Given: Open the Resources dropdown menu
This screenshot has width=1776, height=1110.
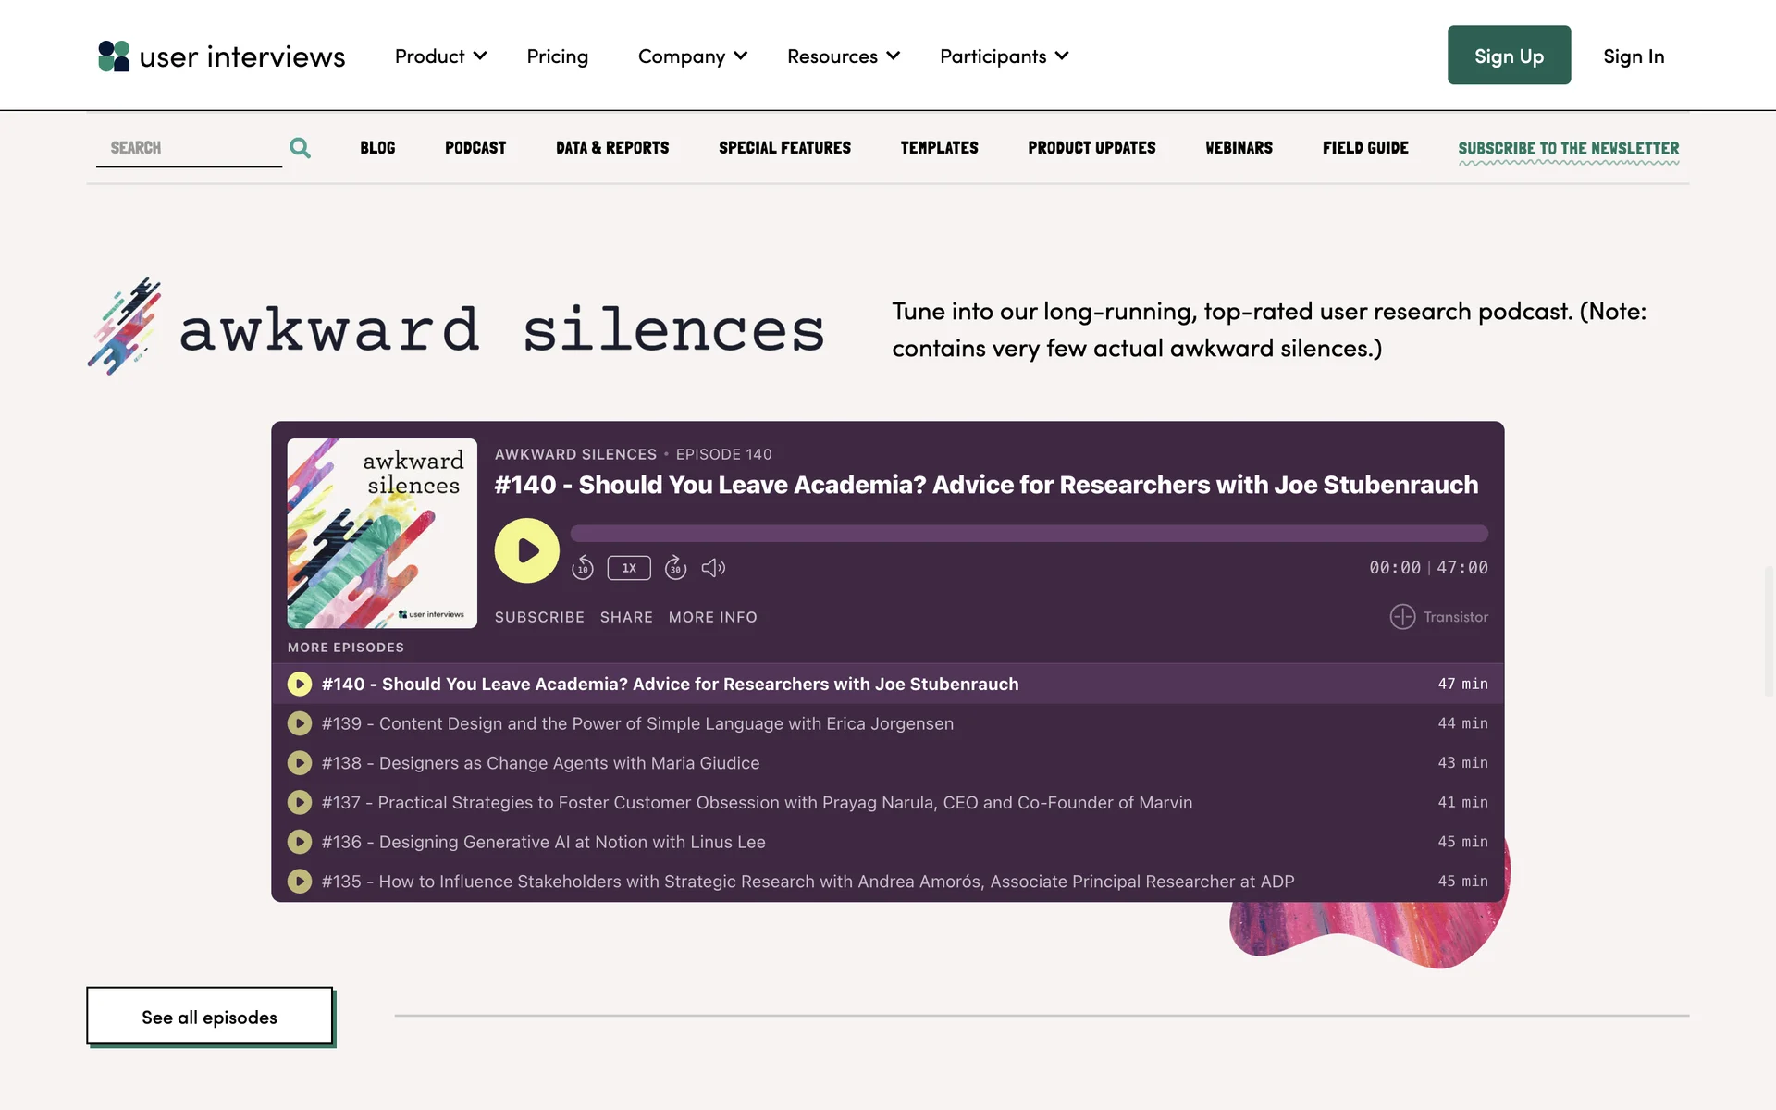Looking at the screenshot, I should coord(843,56).
